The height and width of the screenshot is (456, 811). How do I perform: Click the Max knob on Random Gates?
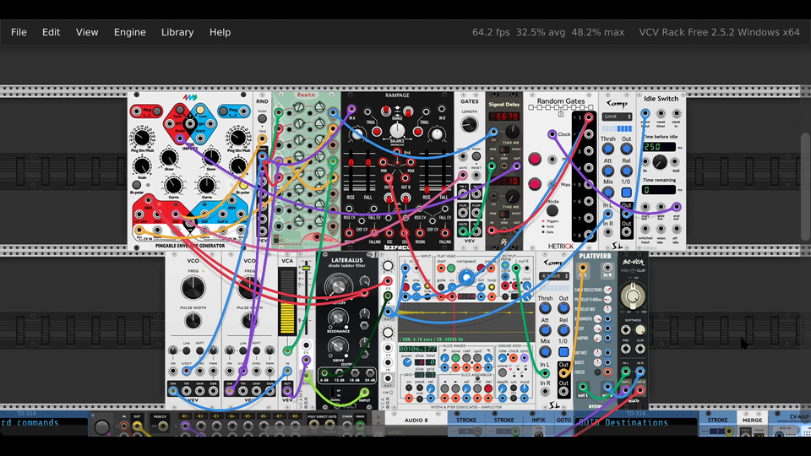pyautogui.click(x=534, y=183)
